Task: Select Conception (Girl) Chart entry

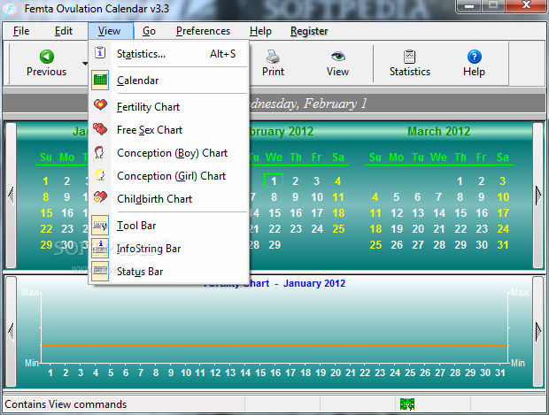Action: [169, 176]
